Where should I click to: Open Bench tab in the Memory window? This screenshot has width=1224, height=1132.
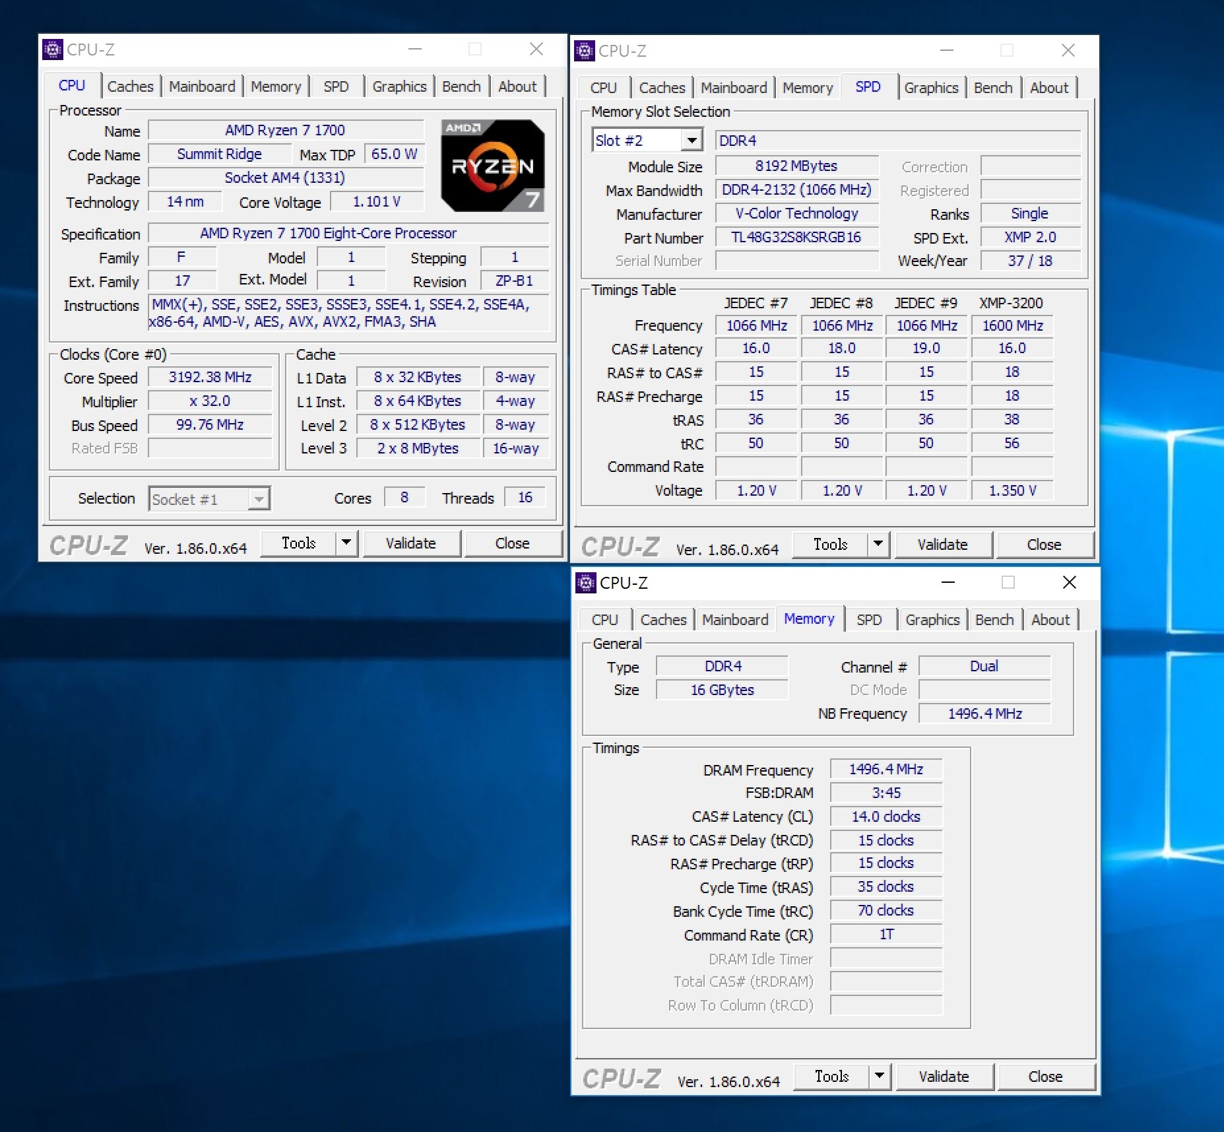point(994,620)
